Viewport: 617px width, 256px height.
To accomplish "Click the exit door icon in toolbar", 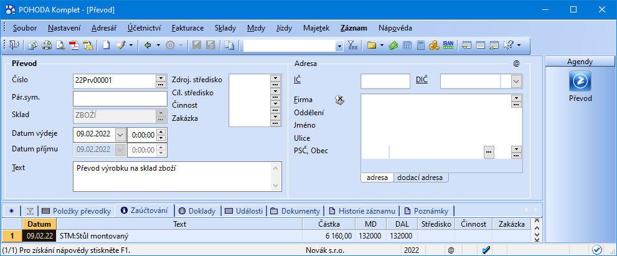I will click(x=14, y=45).
